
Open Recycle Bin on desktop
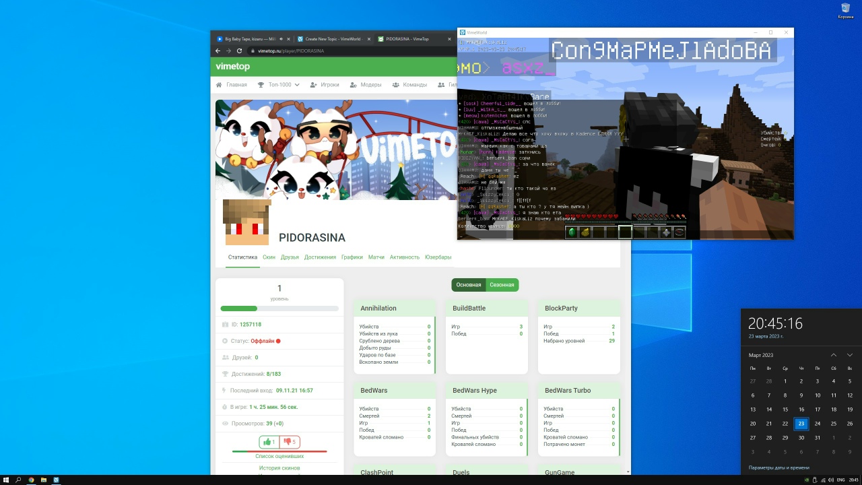[x=845, y=10]
